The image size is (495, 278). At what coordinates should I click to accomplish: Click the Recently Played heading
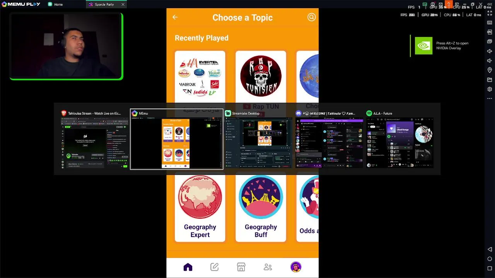(x=201, y=38)
